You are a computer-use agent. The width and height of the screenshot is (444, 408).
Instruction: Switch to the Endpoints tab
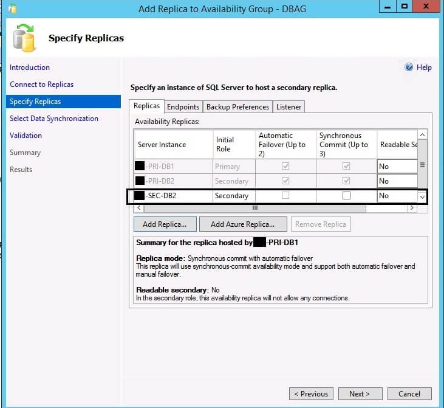pos(183,107)
